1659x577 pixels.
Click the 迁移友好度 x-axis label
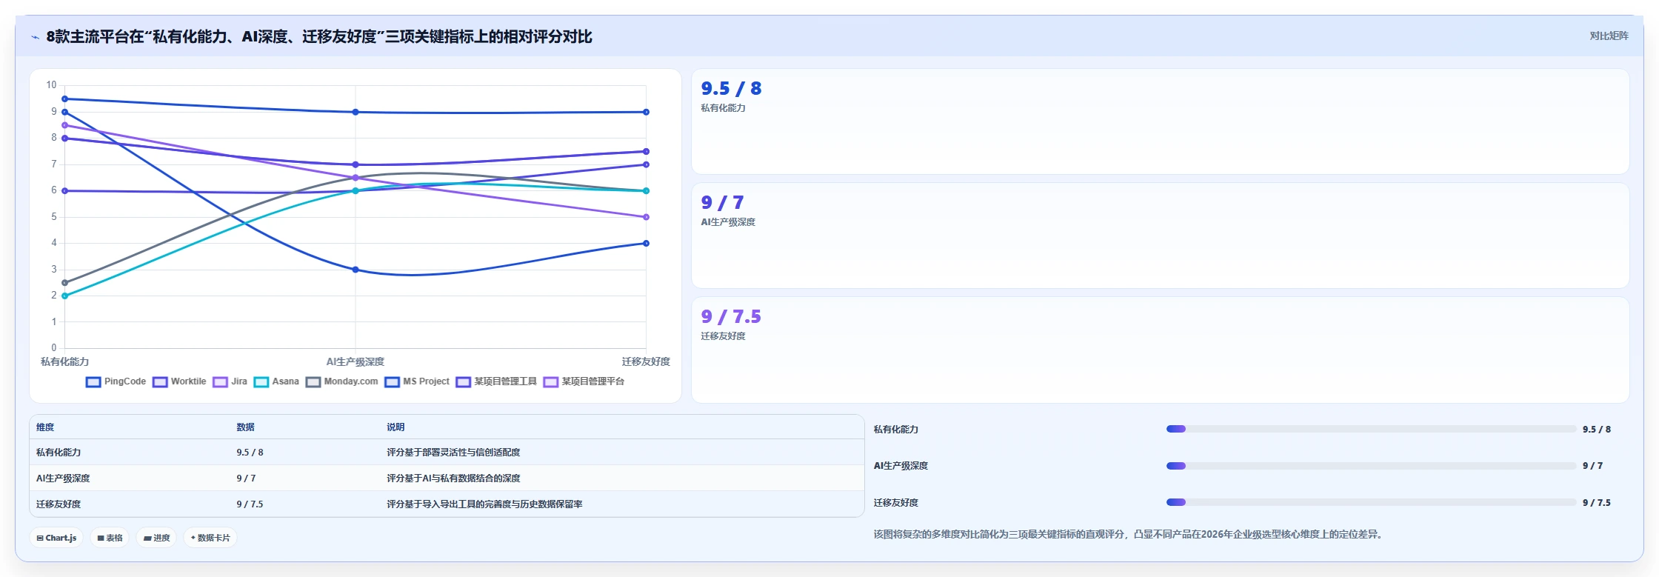pos(646,361)
